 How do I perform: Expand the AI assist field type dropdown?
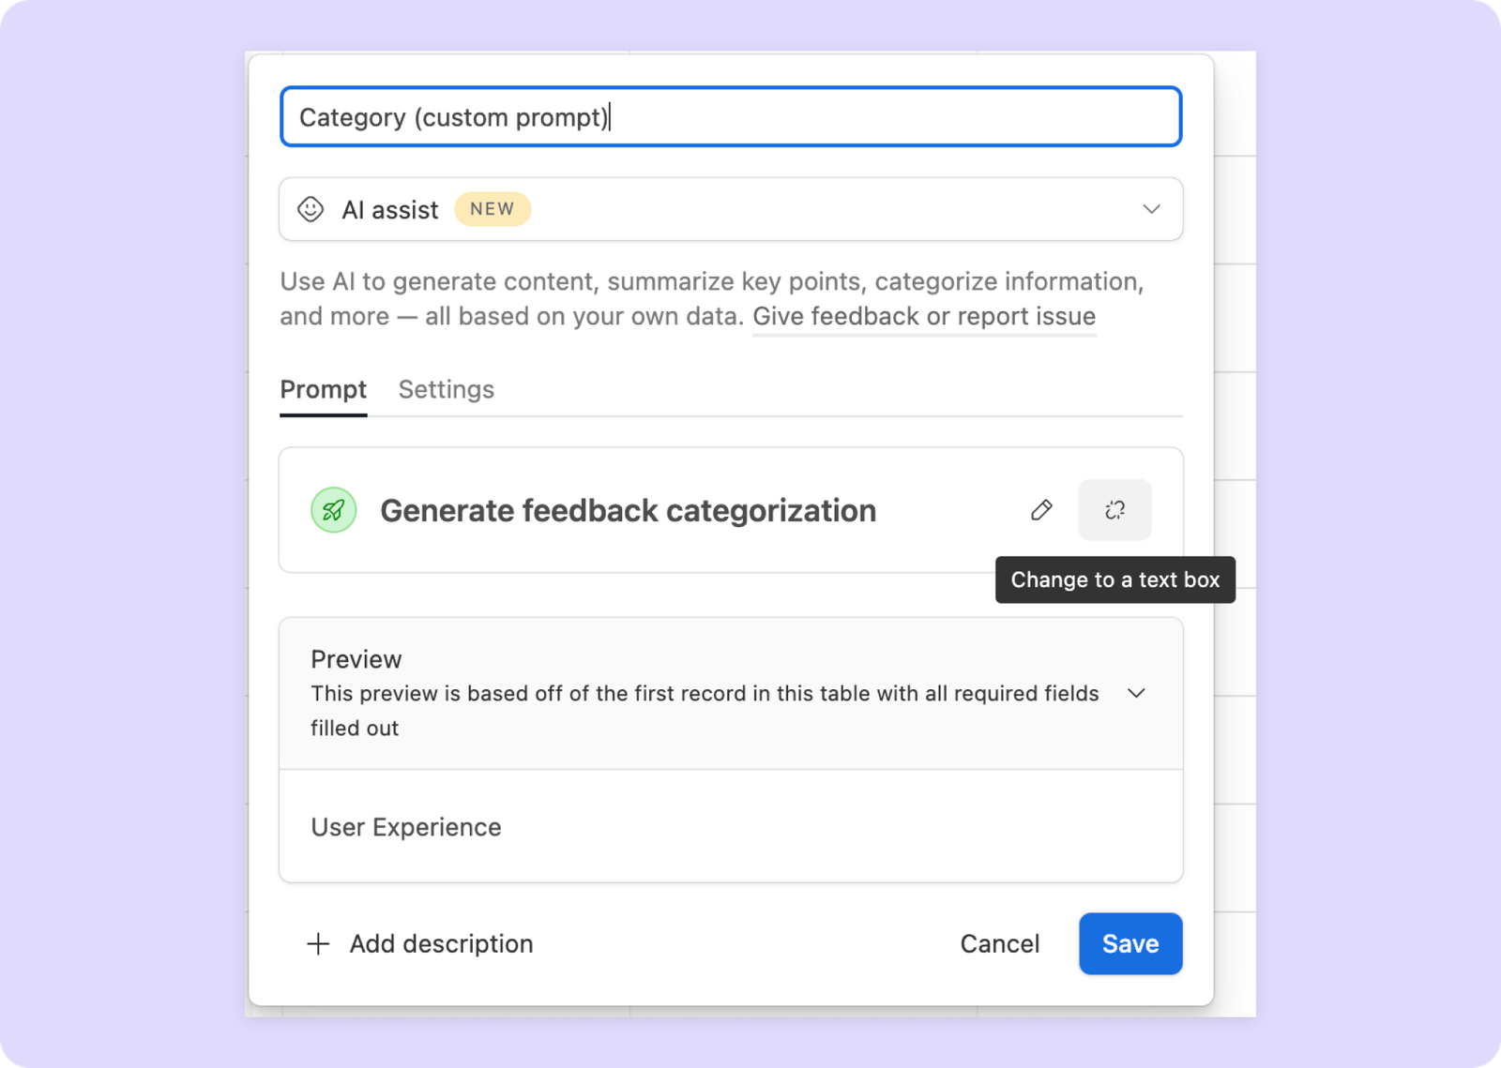tap(1151, 209)
